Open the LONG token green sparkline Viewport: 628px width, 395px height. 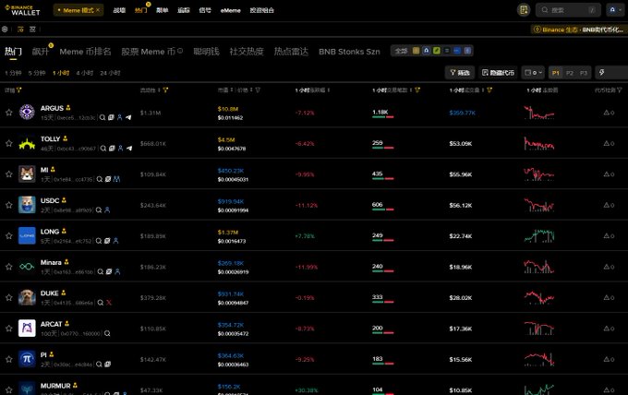point(539,235)
